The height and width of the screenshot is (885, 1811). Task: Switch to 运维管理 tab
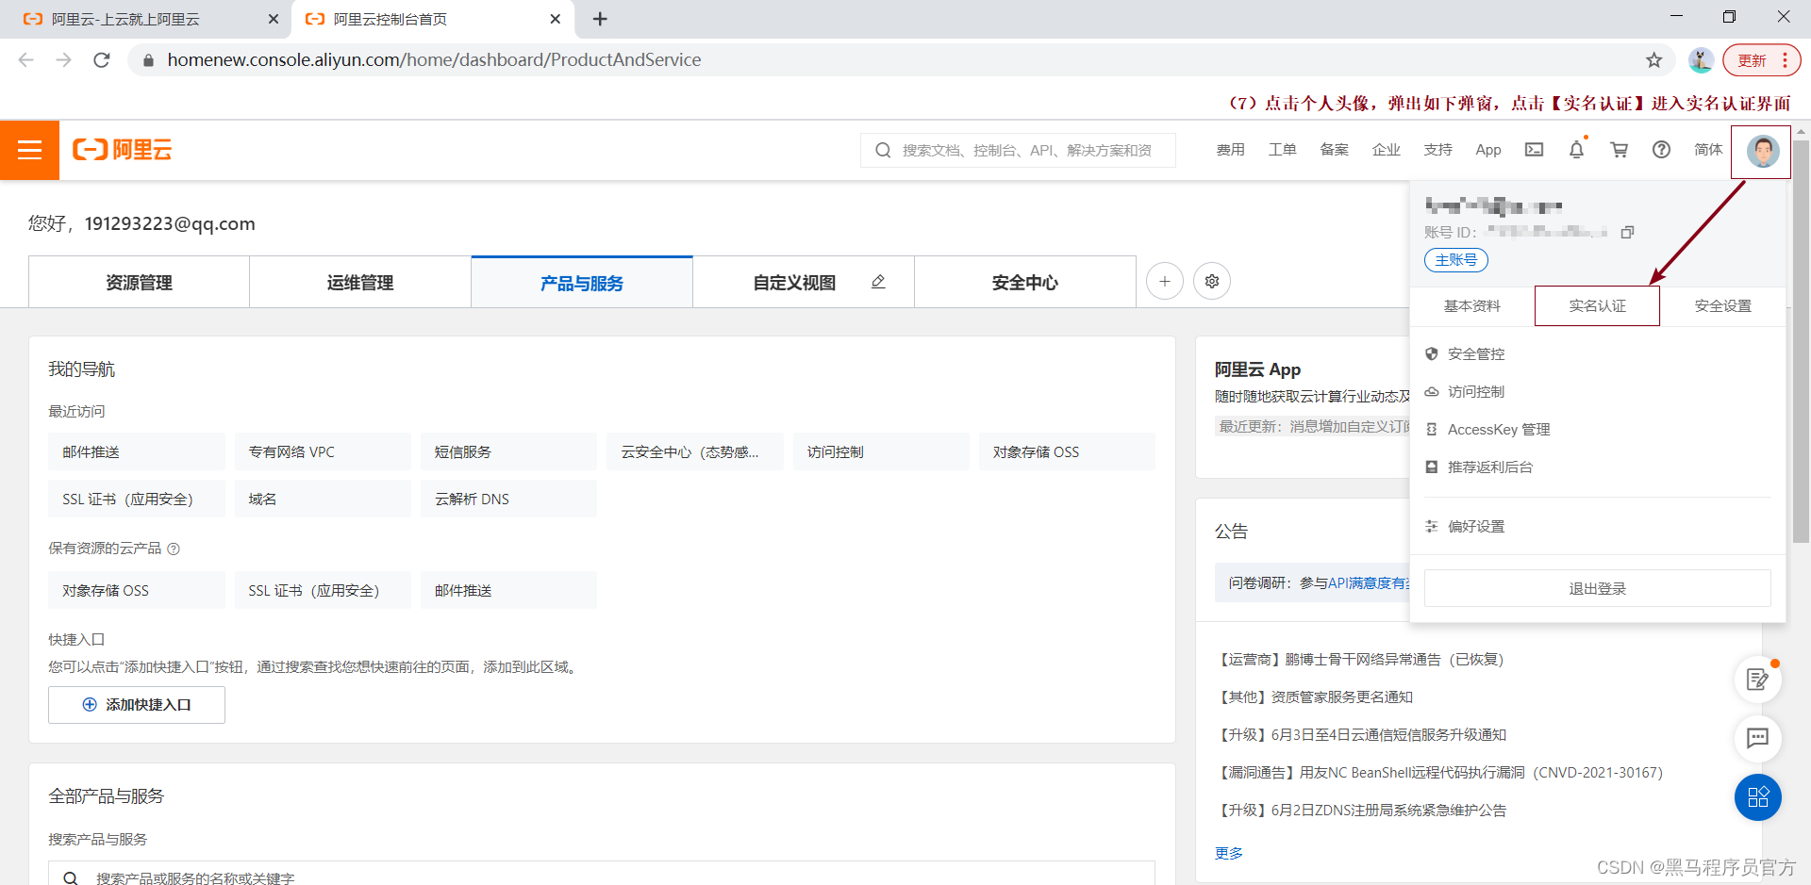click(x=360, y=282)
